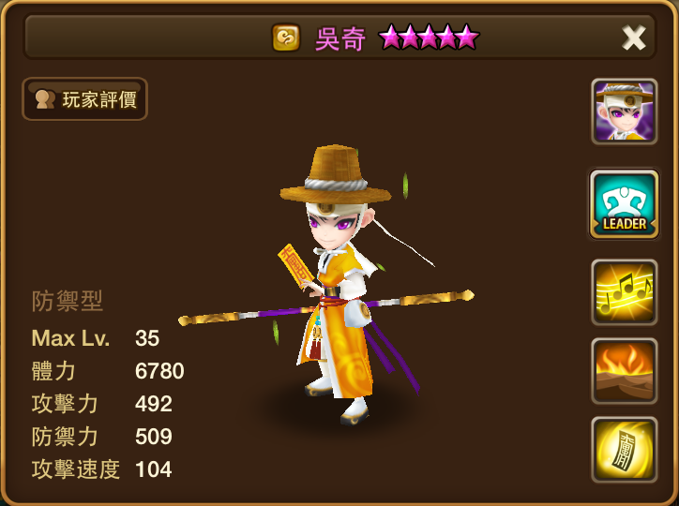The width and height of the screenshot is (679, 506).
Task: Open the 玩家評價 player review button
Action: point(84,99)
